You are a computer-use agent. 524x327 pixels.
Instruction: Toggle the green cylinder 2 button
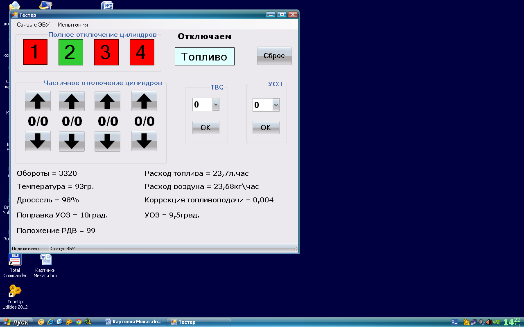[x=71, y=52]
